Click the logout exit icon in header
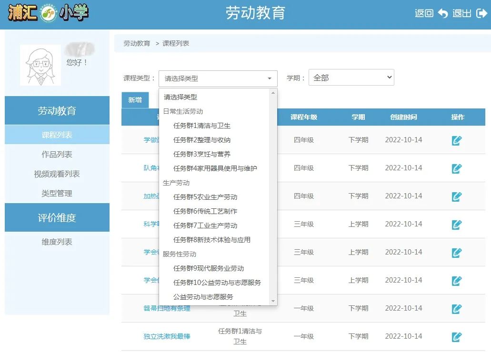The height and width of the screenshot is (352, 491). point(481,13)
